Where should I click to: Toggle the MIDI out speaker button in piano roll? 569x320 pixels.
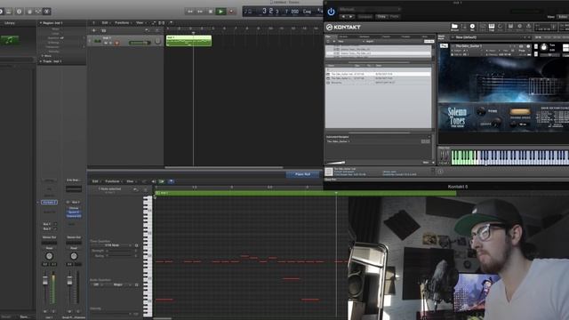tap(154, 181)
